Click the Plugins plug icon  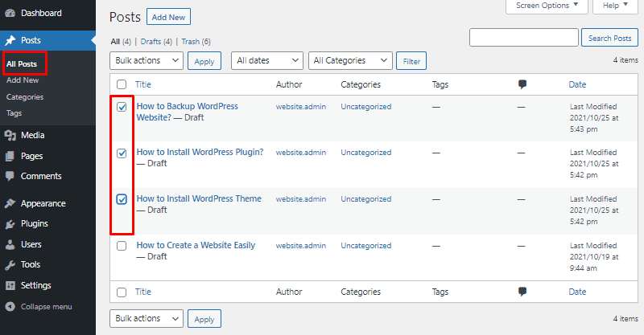(x=10, y=224)
